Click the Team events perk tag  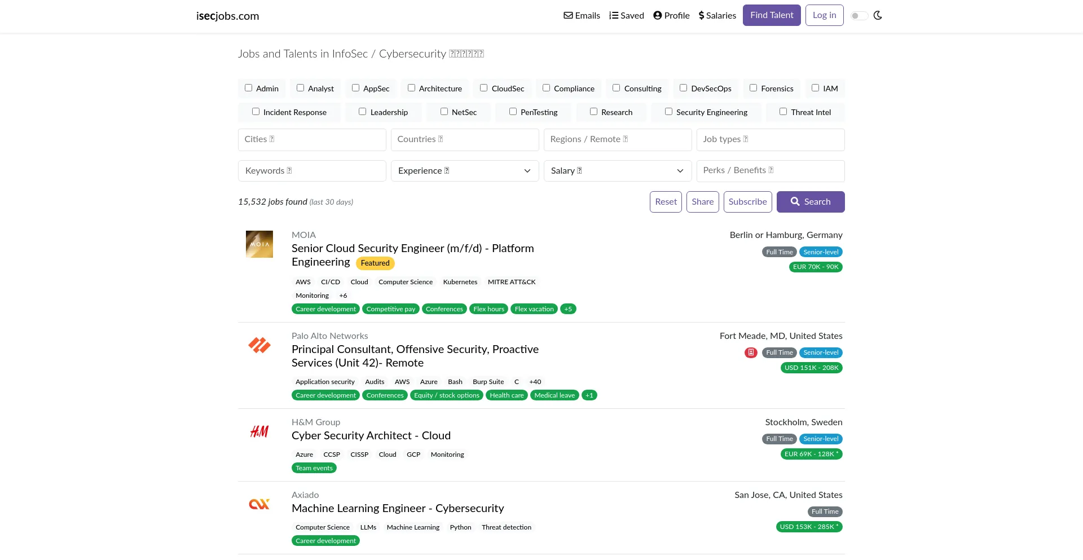click(314, 468)
